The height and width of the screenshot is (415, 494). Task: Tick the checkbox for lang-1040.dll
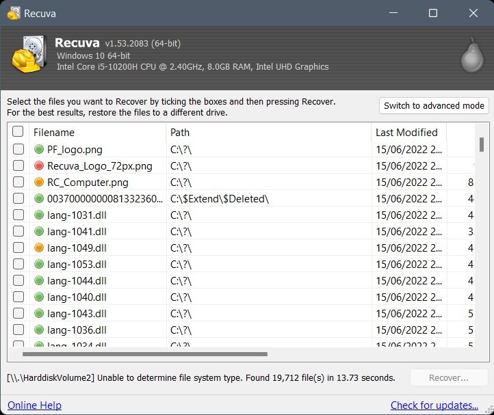point(18,297)
